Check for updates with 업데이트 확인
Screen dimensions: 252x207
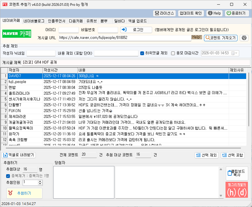pos(191,13)
